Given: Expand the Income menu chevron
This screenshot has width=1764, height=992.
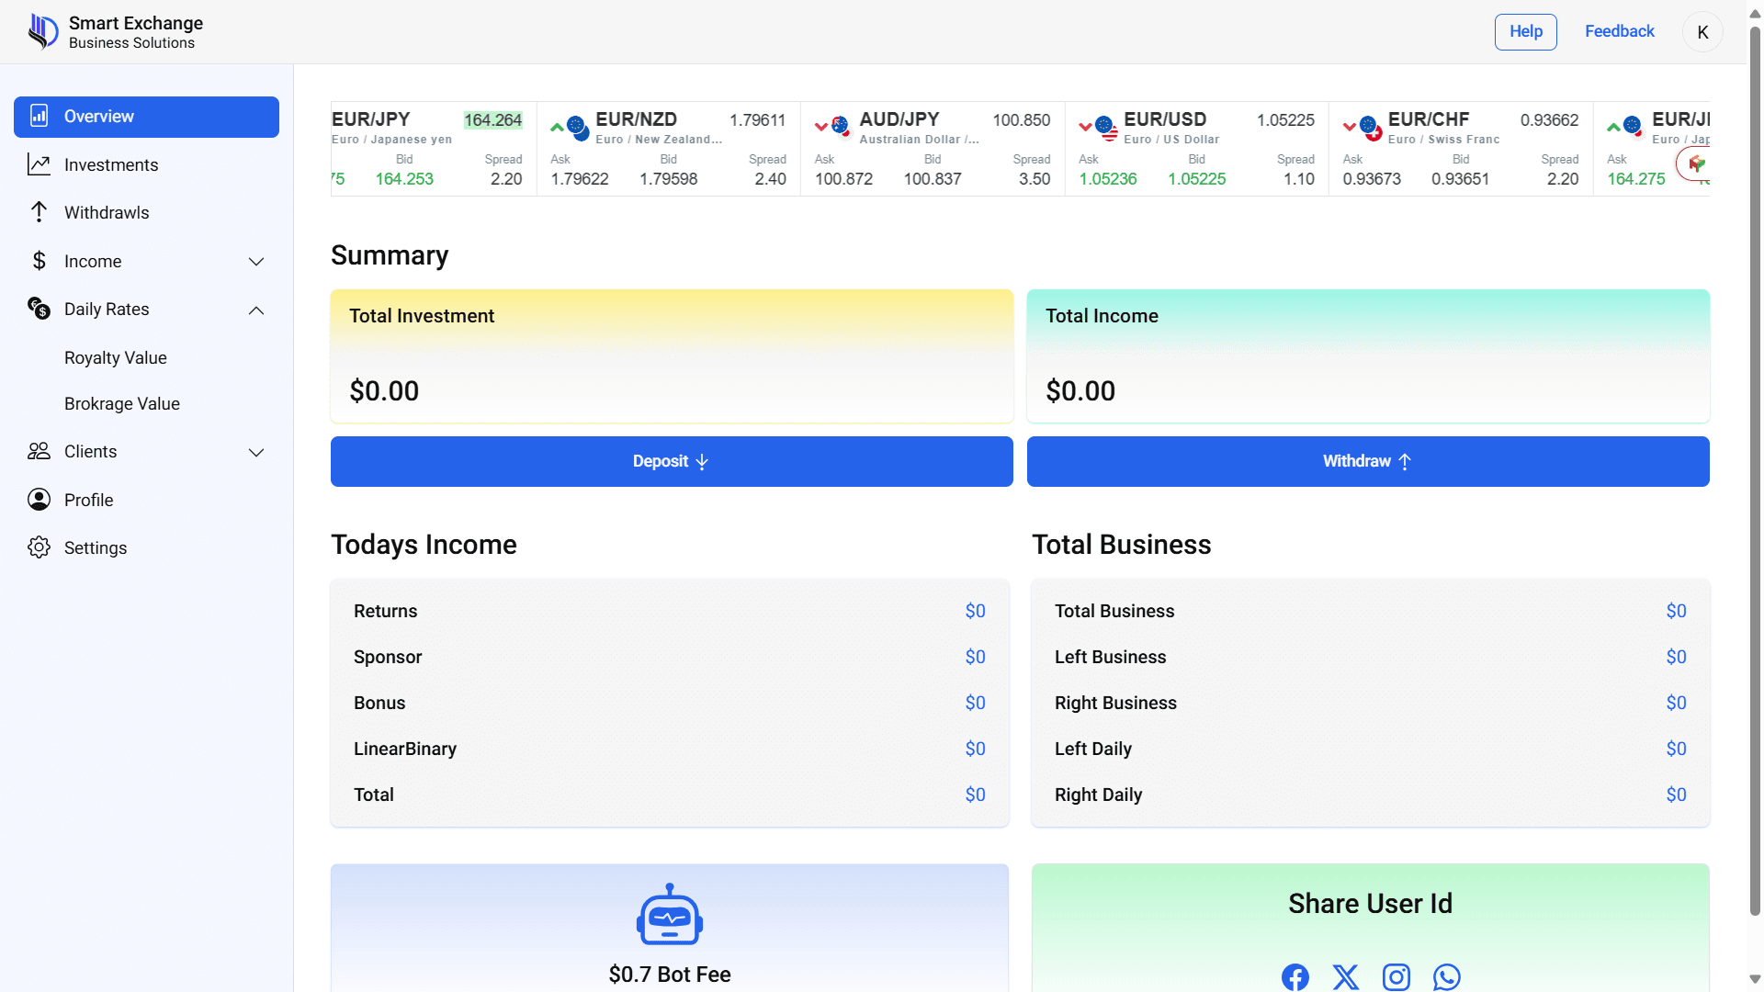Looking at the screenshot, I should (x=256, y=262).
